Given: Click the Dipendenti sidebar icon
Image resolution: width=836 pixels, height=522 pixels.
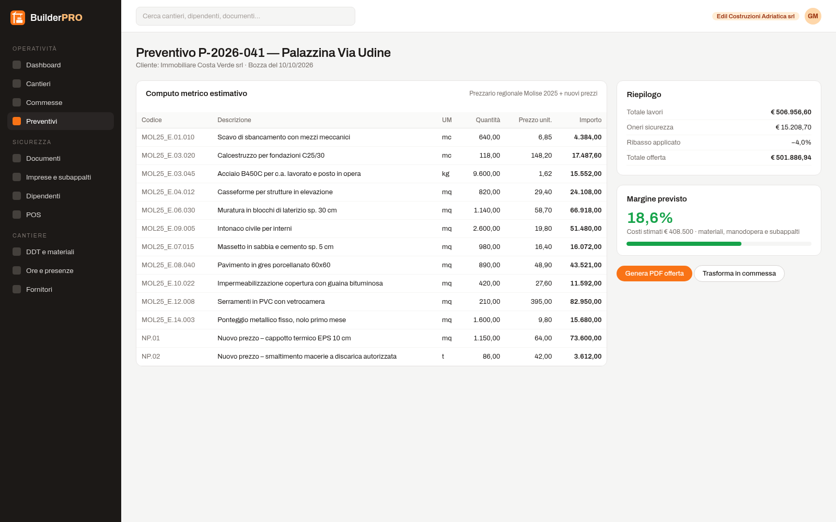Looking at the screenshot, I should point(17,196).
